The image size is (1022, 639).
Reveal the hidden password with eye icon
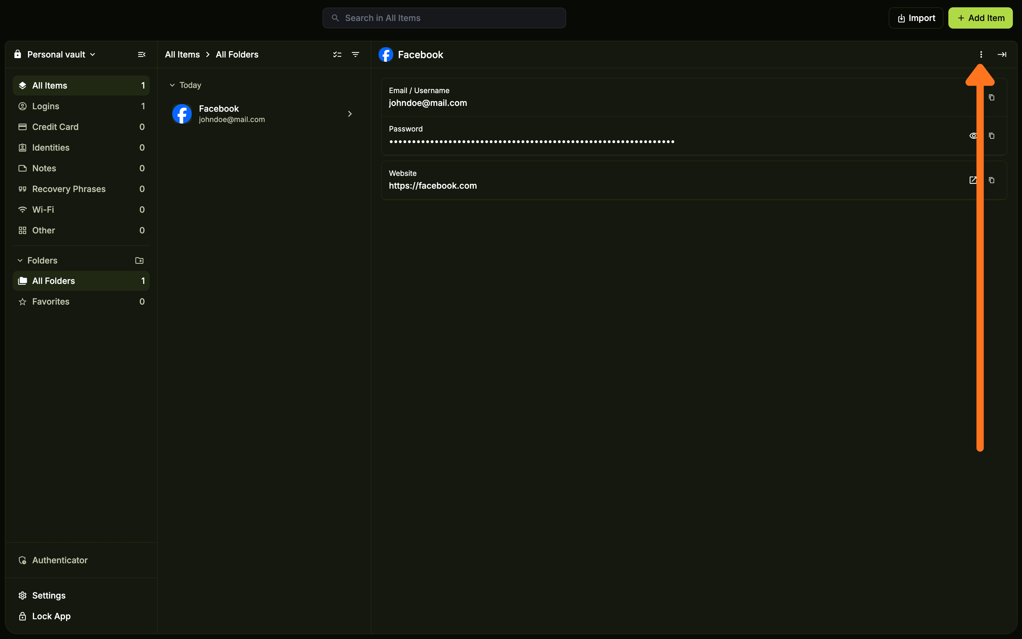point(973,136)
